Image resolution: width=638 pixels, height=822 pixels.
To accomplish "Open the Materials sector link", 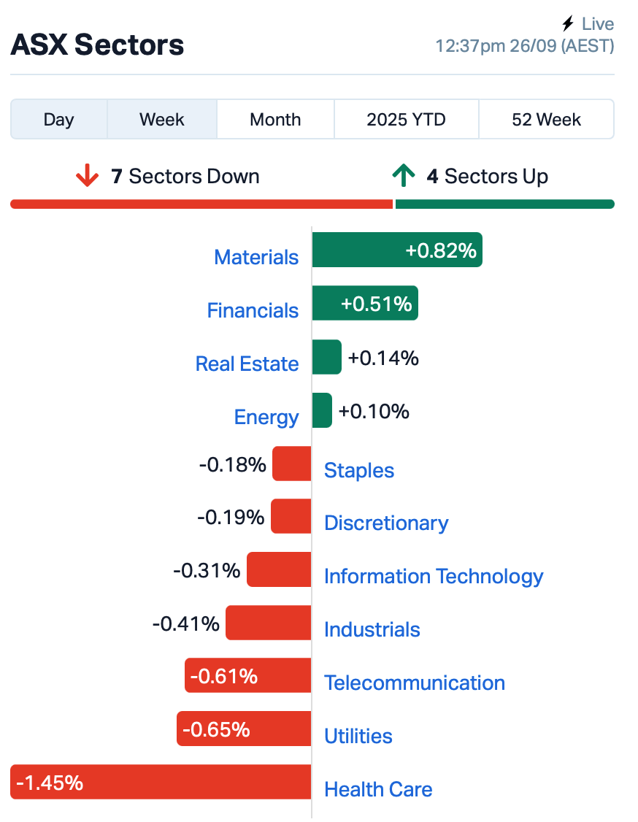I will click(x=256, y=258).
